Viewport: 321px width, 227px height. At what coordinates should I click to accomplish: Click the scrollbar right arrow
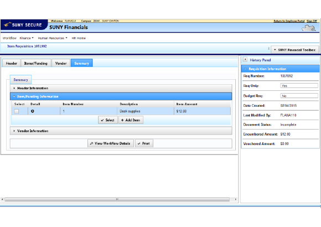pyautogui.click(x=235, y=199)
